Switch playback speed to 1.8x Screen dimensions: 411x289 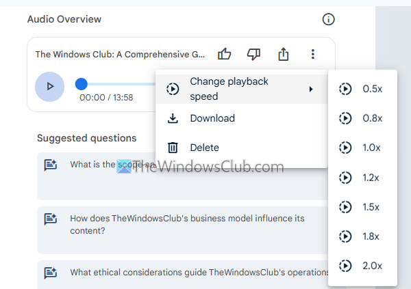click(363, 236)
